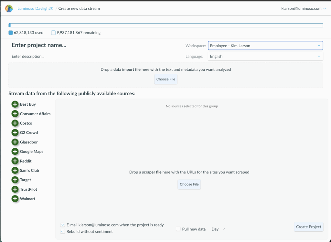331x242 pixels.
Task: Add Best Buy source with plus icon
Action: tap(15, 104)
